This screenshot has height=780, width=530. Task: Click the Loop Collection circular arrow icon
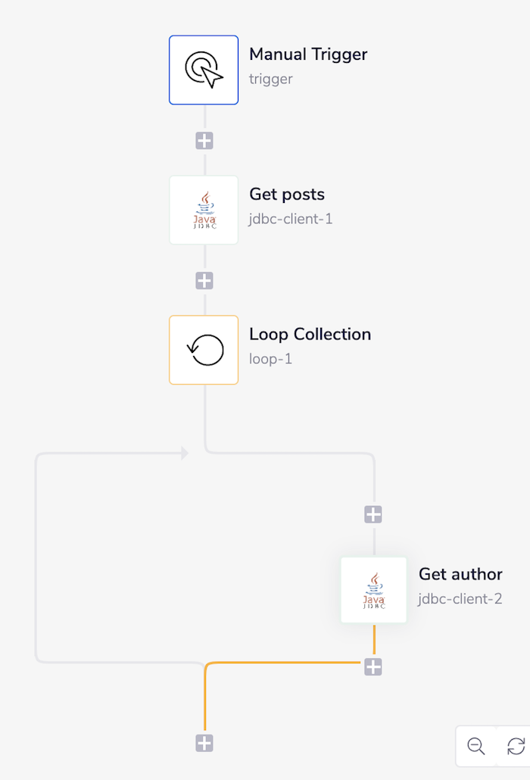[x=204, y=350]
